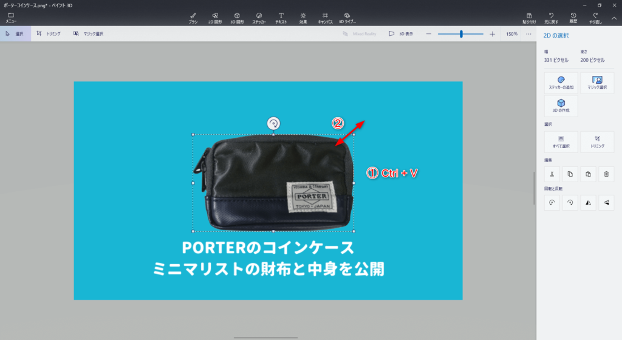622x340 pixels.
Task: Click the 200 ピクセル height value
Action: pyautogui.click(x=592, y=60)
